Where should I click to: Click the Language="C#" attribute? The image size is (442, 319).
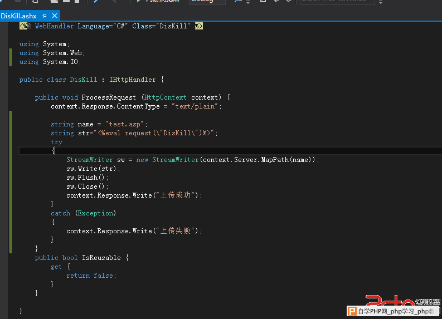point(103,26)
